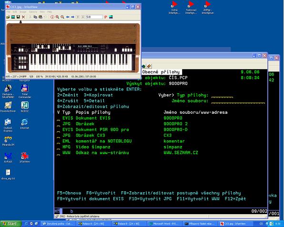Click the PowerArchiver desktop icon
Screen dimensions: 284x227
tap(8, 107)
